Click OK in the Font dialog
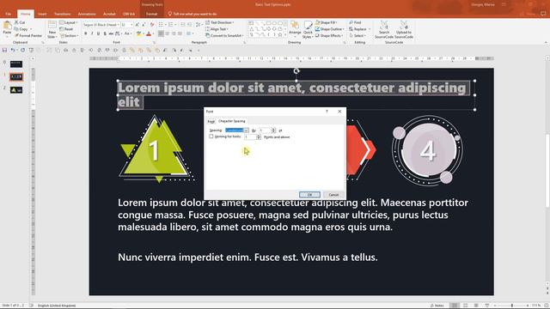Screen dimensions: 550x309 (x=309, y=195)
